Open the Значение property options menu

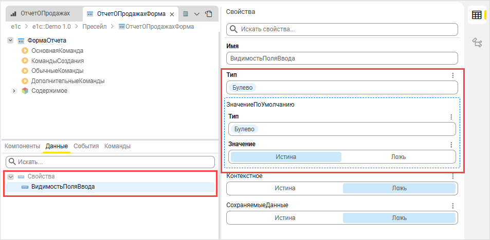451,145
